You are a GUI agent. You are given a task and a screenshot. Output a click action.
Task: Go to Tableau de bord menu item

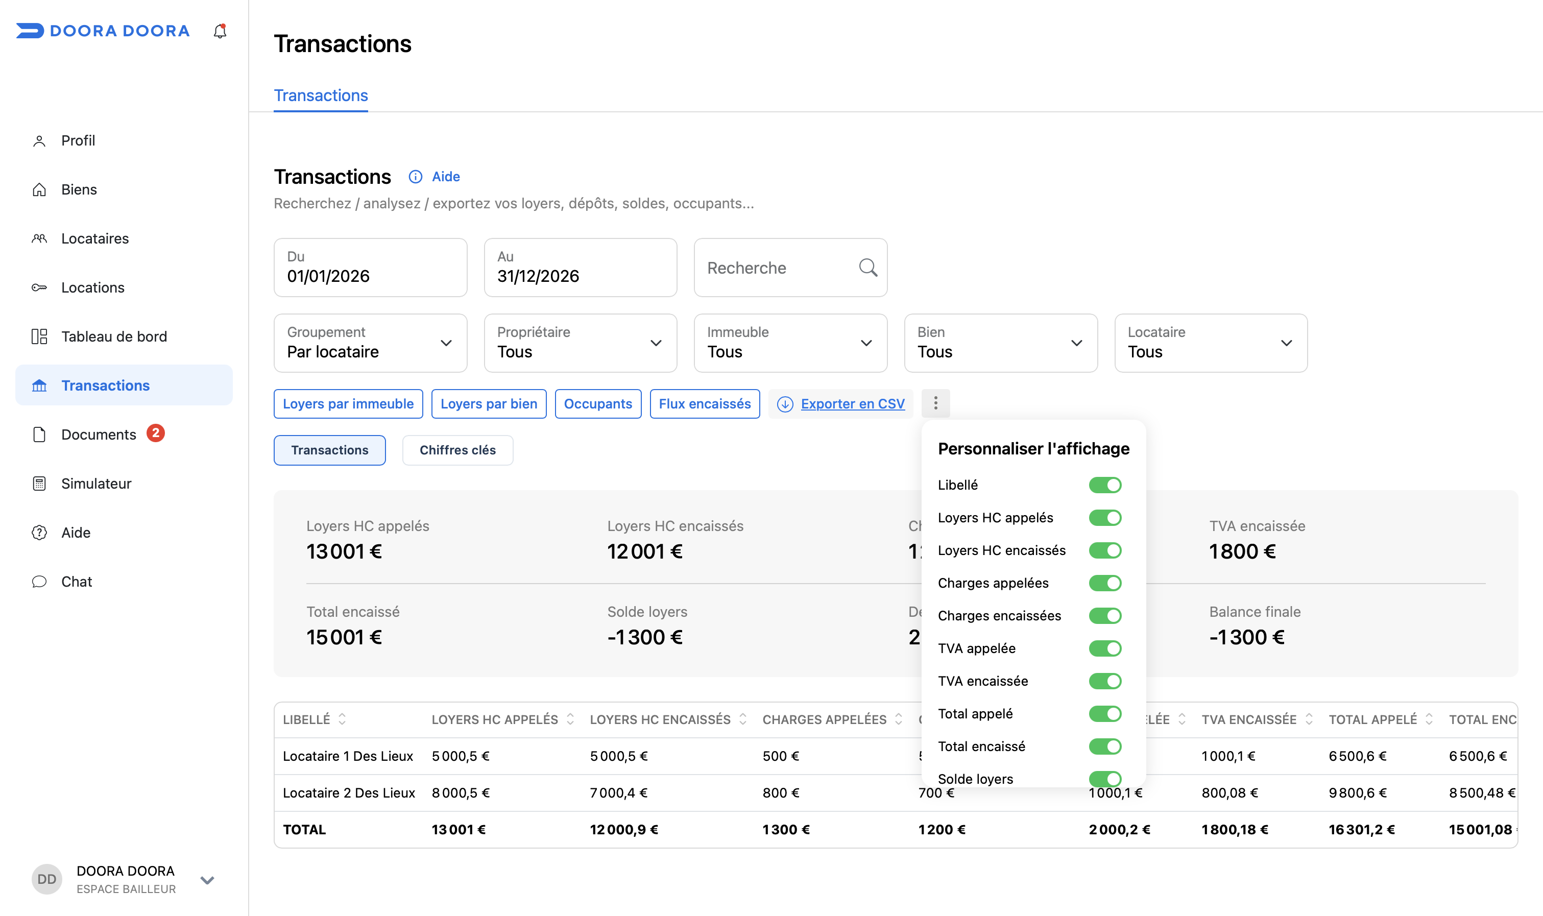point(124,336)
